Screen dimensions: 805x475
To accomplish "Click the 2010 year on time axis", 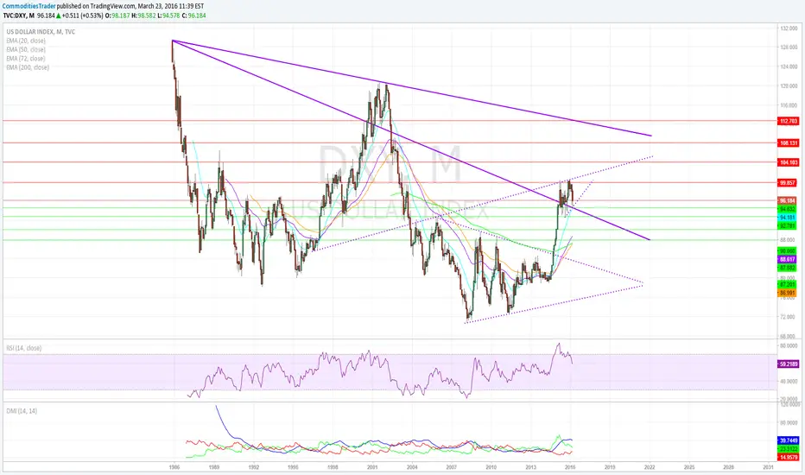I will [491, 467].
